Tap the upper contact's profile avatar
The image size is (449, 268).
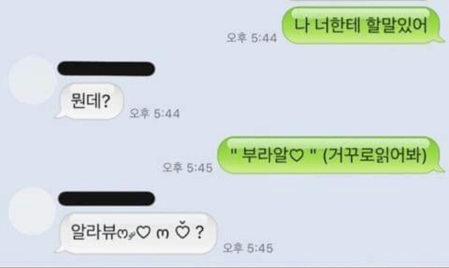(32, 80)
